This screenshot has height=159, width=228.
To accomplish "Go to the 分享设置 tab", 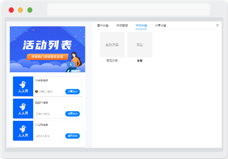I will click(161, 25).
